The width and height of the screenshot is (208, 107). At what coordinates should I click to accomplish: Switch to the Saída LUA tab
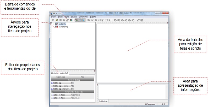click(x=103, y=101)
